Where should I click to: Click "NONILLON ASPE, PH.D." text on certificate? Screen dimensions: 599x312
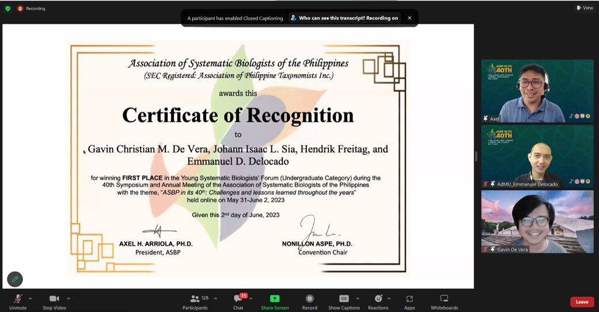click(x=317, y=244)
